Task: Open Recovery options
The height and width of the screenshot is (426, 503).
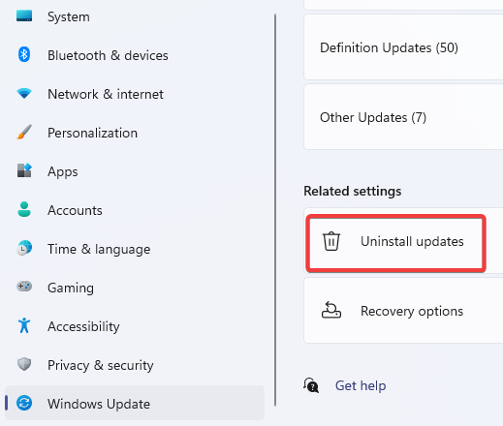Action: [x=403, y=311]
